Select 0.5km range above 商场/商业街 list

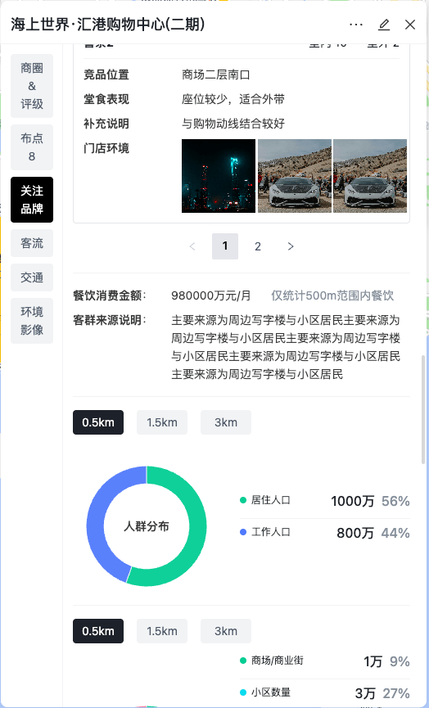98,631
